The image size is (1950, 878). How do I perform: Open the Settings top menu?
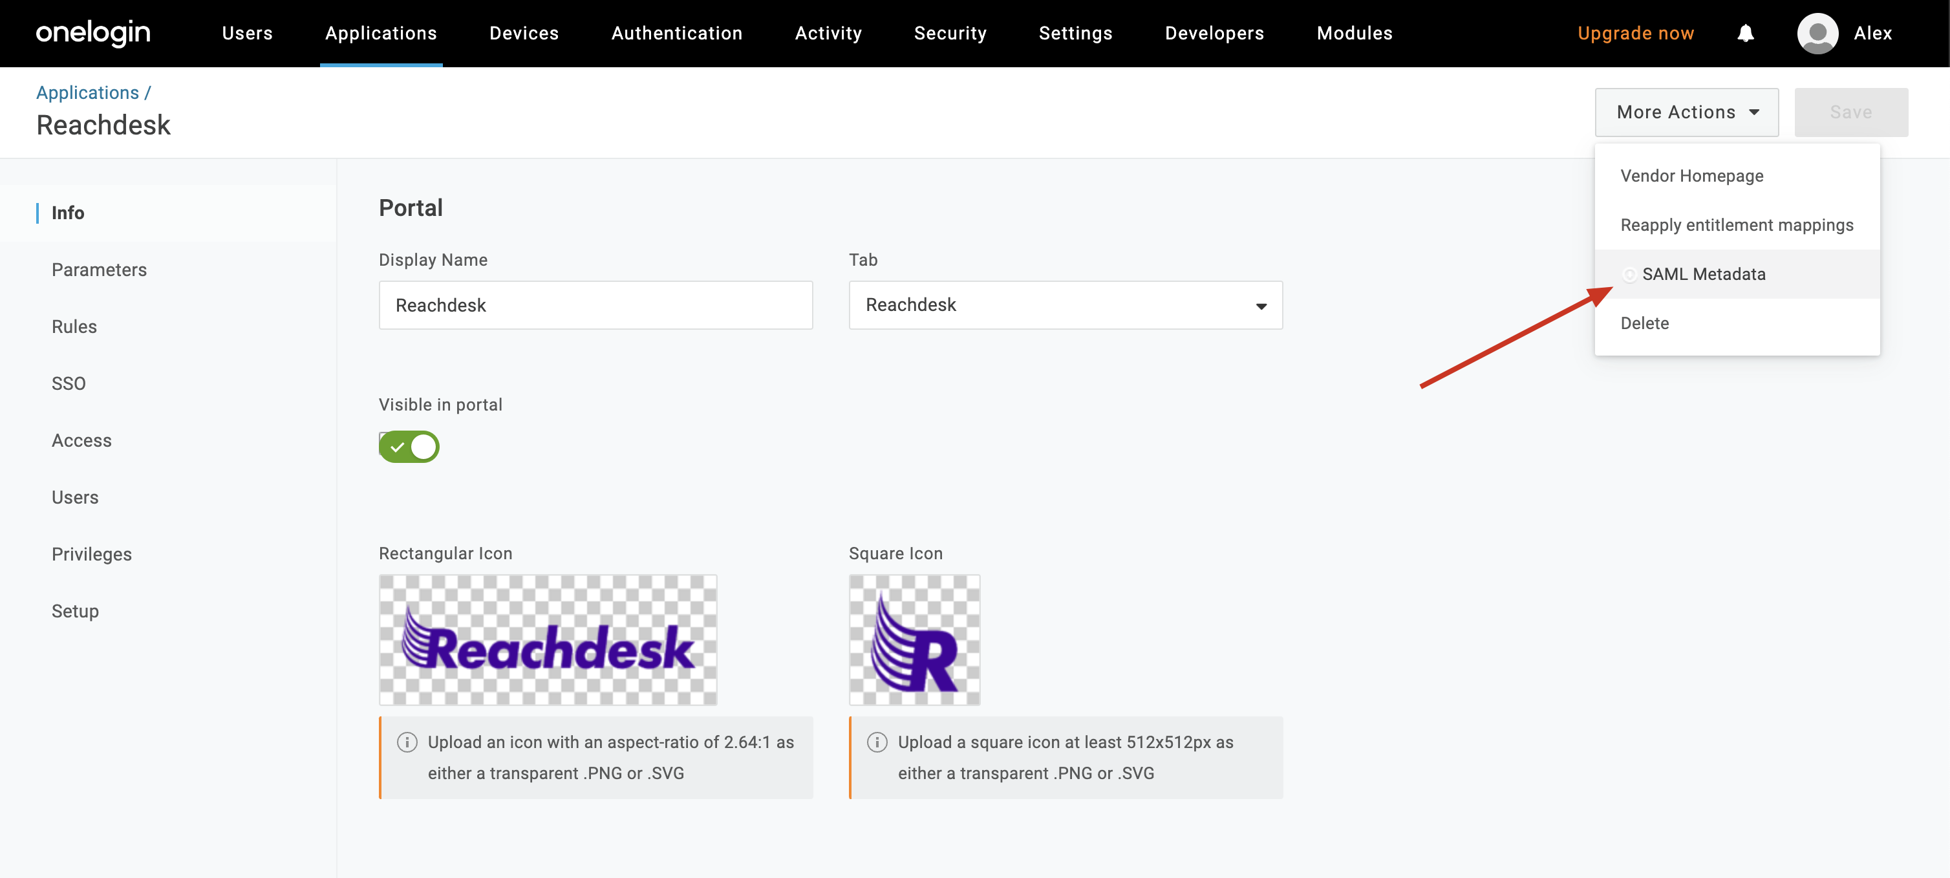pyautogui.click(x=1075, y=34)
